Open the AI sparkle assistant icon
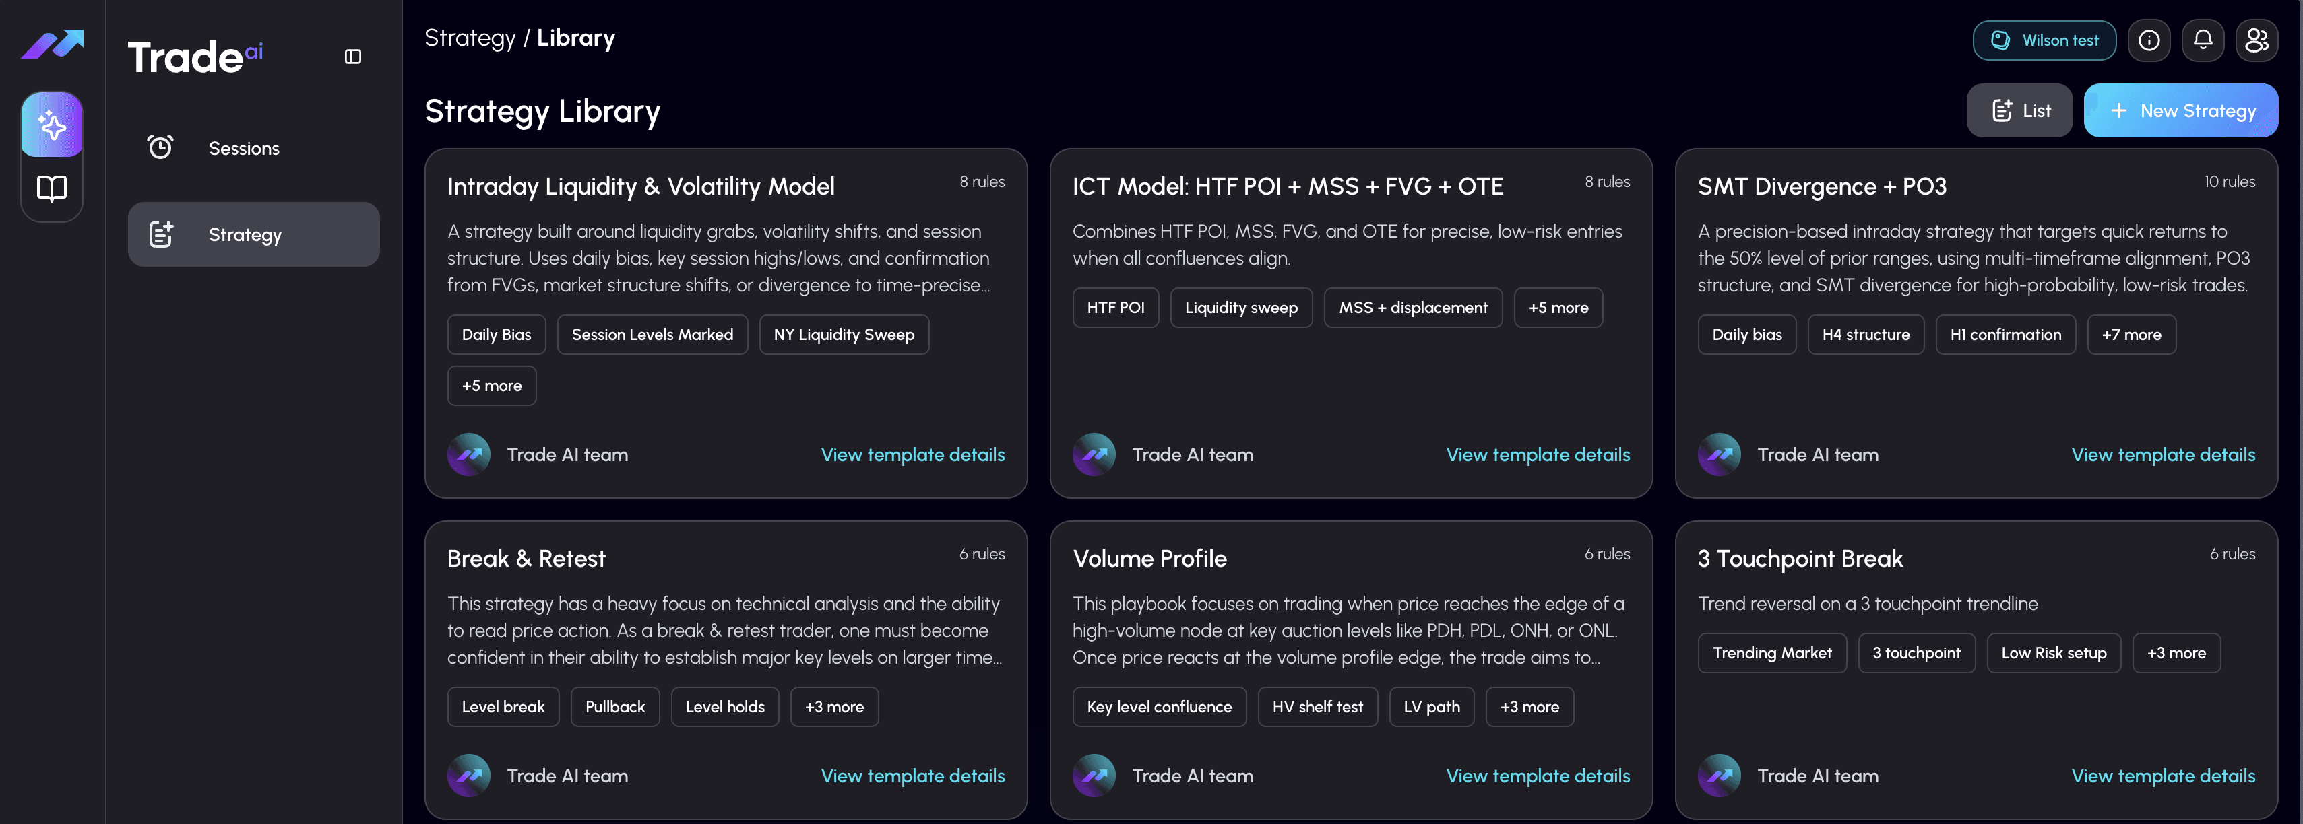2303x824 pixels. (52, 125)
